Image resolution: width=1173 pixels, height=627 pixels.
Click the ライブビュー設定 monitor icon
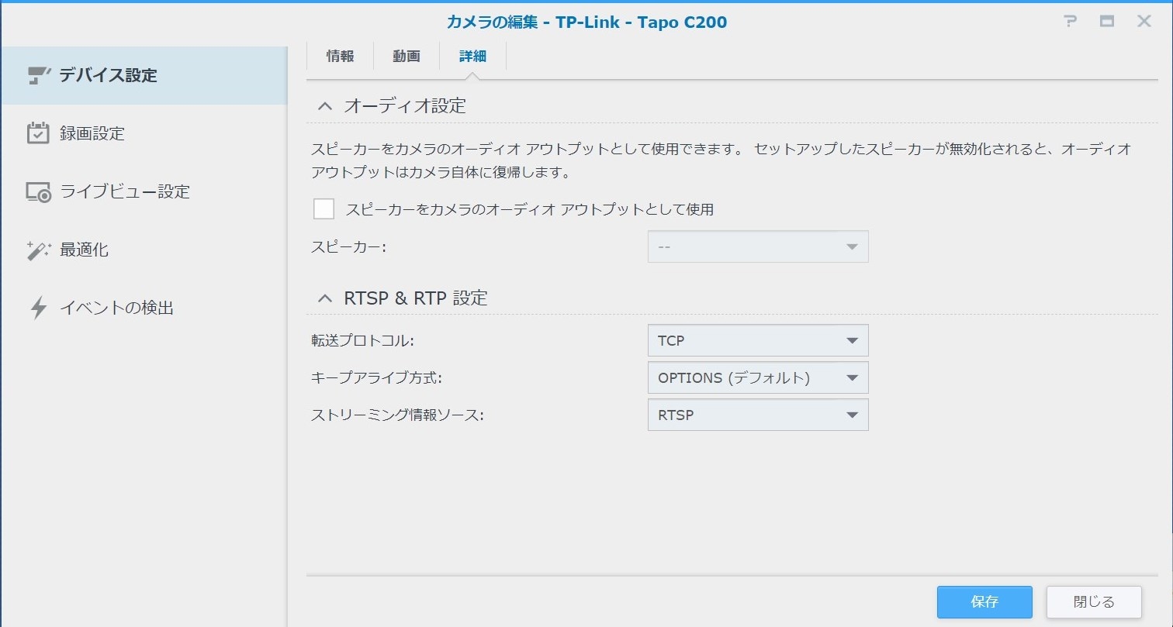38,192
